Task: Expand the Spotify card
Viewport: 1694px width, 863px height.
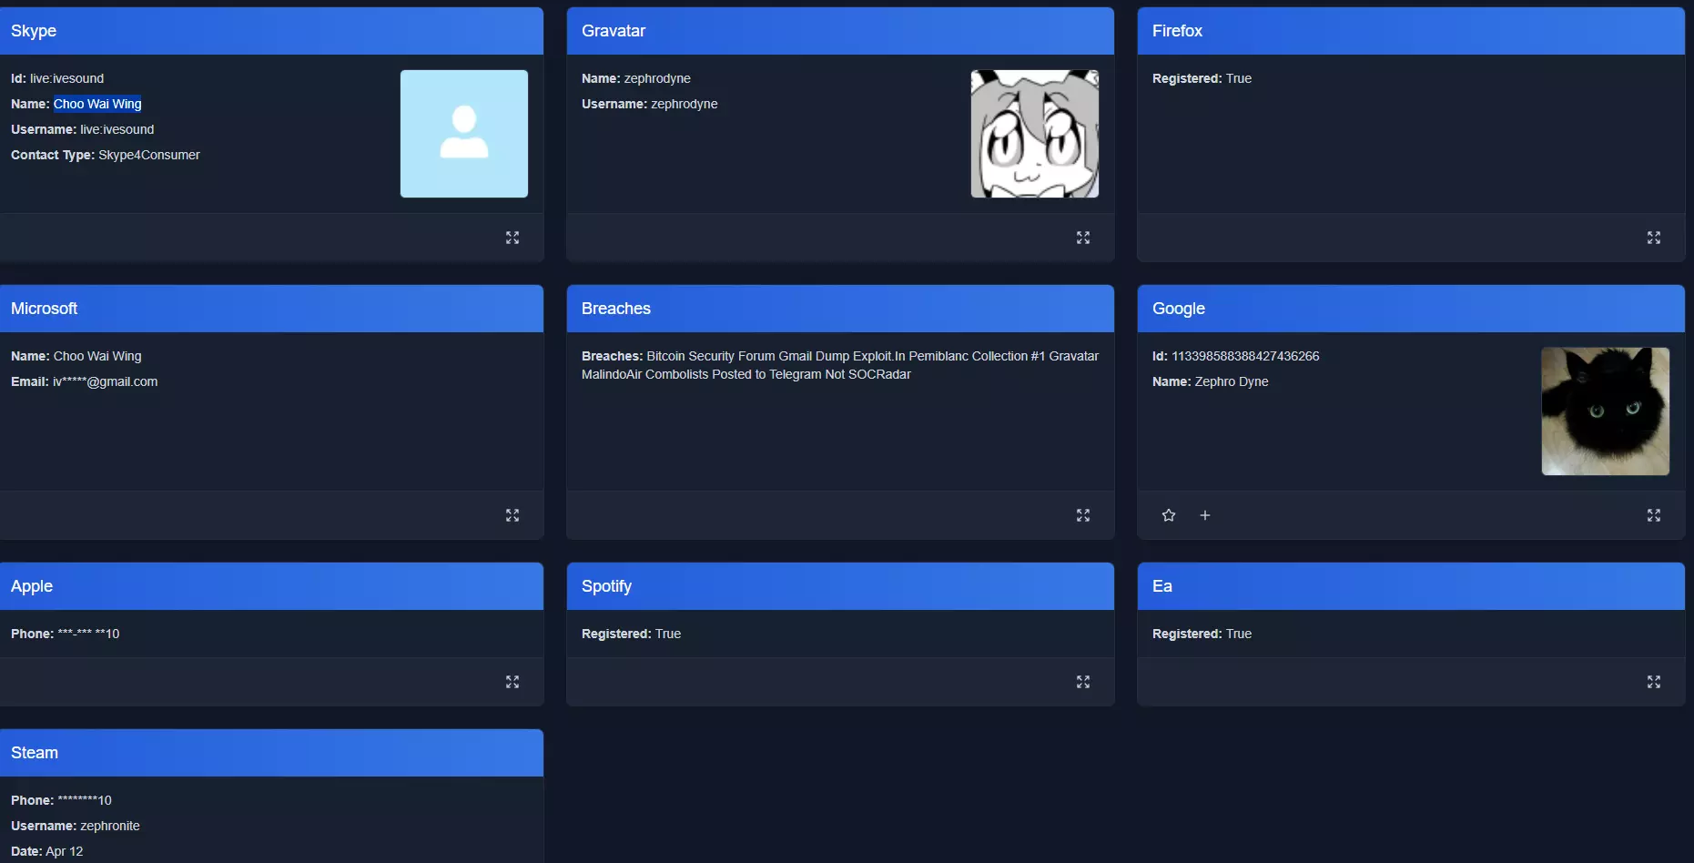Action: click(1083, 682)
